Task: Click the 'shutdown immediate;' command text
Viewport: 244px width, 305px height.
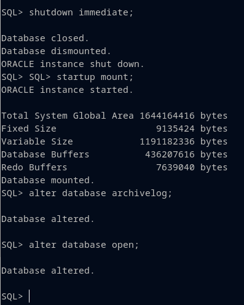Action: pyautogui.click(x=81, y=12)
